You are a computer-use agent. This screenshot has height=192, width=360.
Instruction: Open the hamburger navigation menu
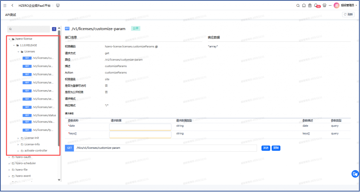point(5,6)
